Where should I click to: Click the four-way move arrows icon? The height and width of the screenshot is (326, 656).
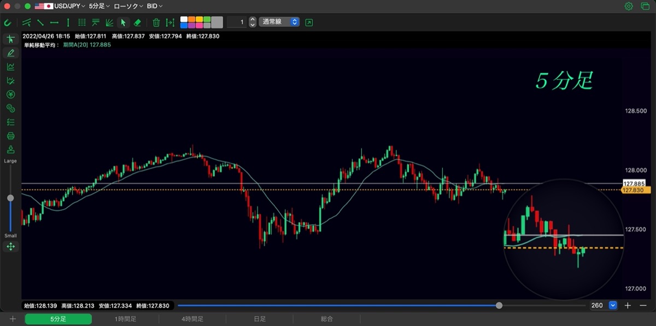tap(10, 247)
